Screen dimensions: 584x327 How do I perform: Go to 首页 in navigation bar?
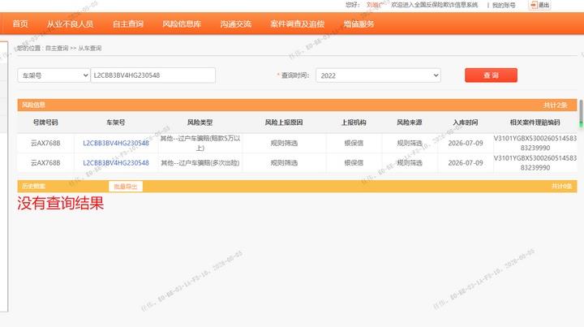20,24
